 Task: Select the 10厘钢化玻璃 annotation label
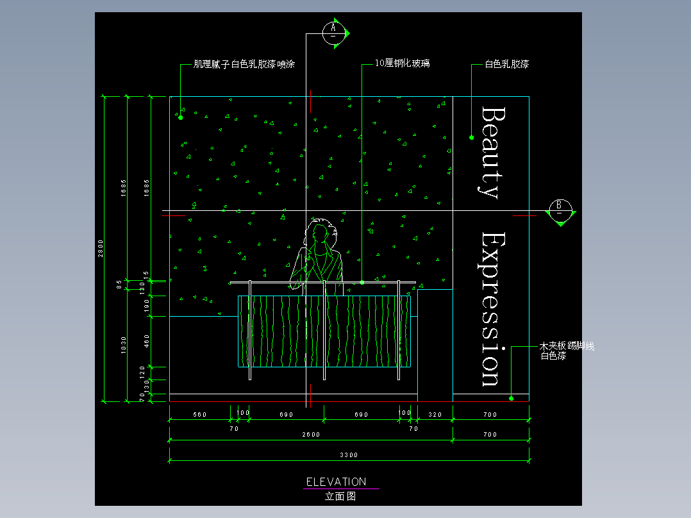click(x=403, y=63)
